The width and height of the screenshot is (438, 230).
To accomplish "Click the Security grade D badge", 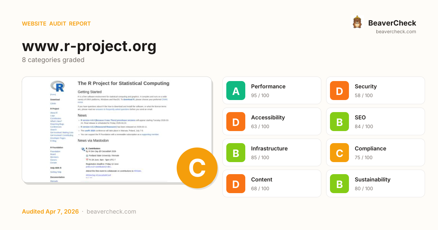I will [339, 91].
